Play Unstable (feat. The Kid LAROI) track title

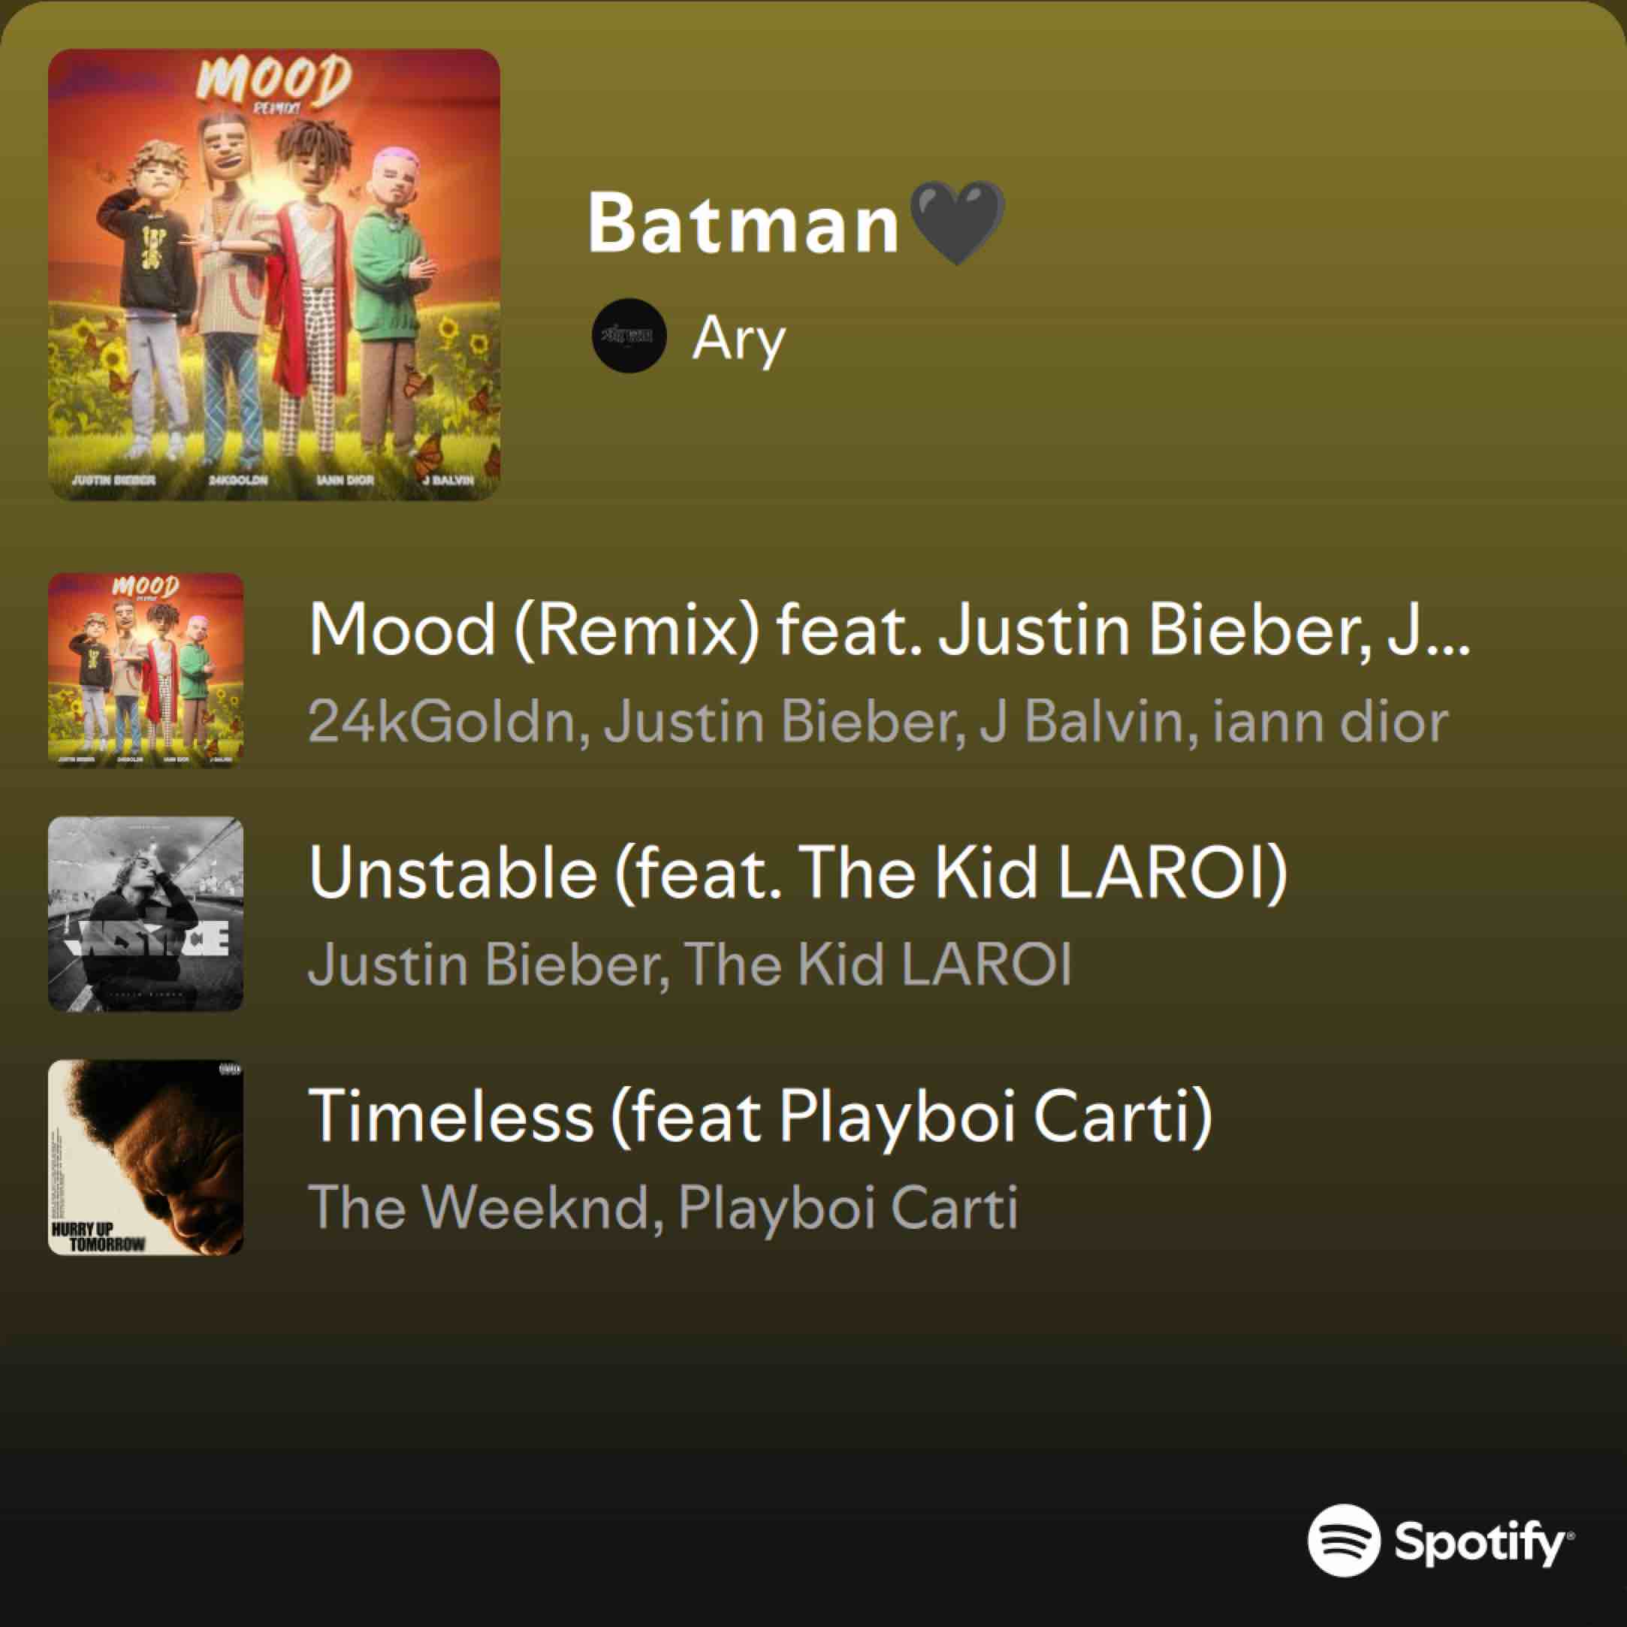point(798,874)
